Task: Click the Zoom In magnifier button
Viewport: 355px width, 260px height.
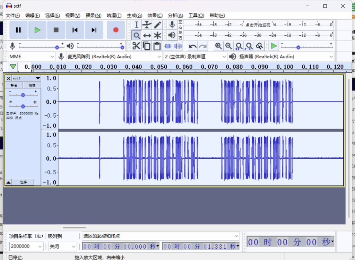Action: pyautogui.click(x=218, y=46)
